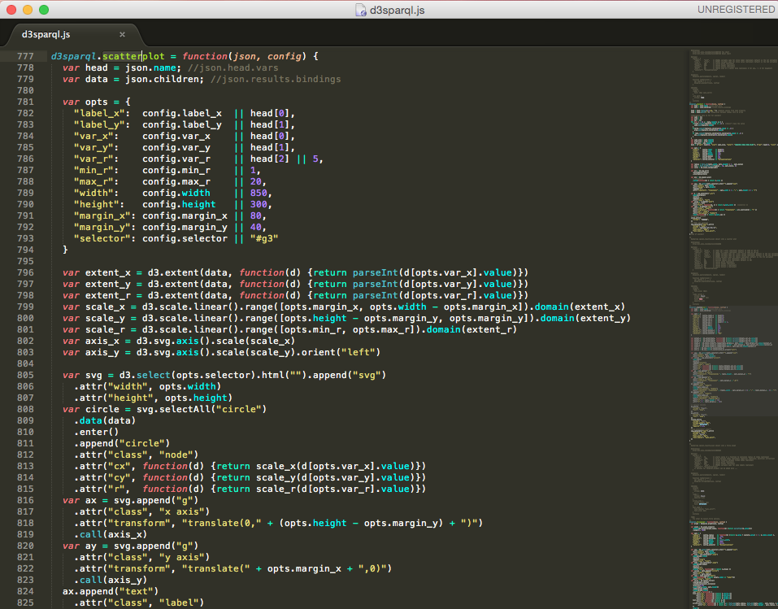Click variable axis_x declaration on line 802
This screenshot has height=609, width=778.
[102, 341]
